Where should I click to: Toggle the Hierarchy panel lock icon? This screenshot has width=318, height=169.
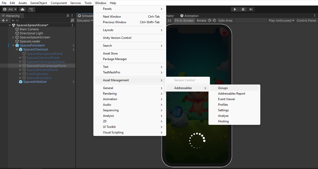tap(68, 16)
